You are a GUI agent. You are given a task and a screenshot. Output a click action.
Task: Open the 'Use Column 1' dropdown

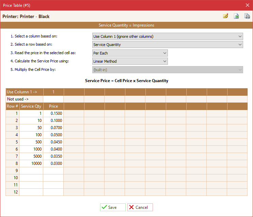(168, 36)
